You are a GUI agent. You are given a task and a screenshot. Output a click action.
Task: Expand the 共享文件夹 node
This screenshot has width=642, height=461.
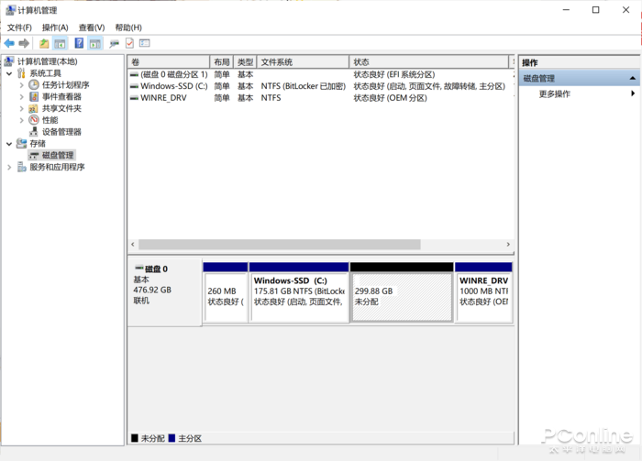[21, 108]
